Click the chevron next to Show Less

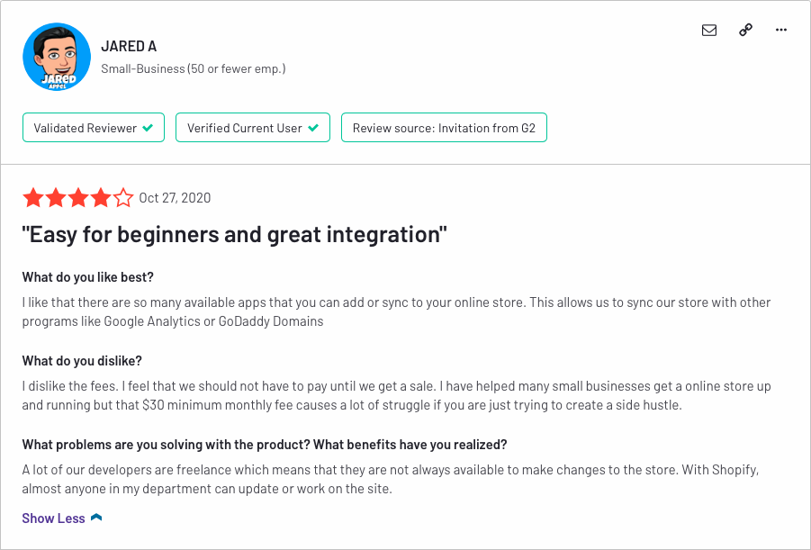tap(96, 518)
